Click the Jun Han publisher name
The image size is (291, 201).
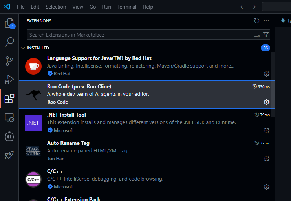56,159
